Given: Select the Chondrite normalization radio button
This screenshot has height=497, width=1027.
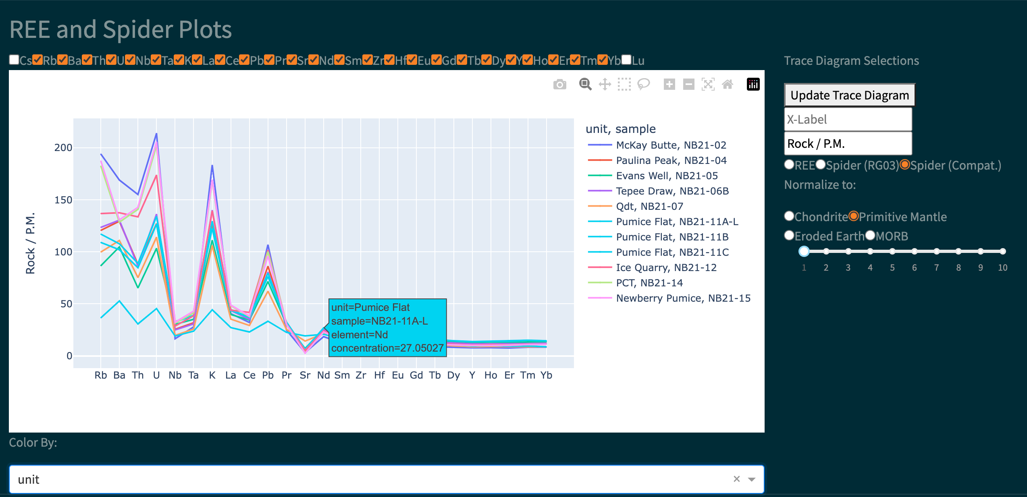Looking at the screenshot, I should (x=789, y=216).
